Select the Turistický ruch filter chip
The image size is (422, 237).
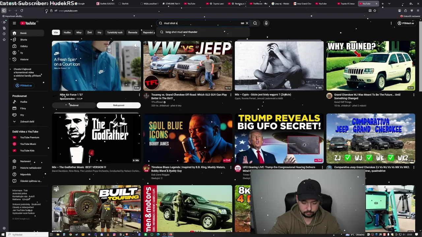115,32
